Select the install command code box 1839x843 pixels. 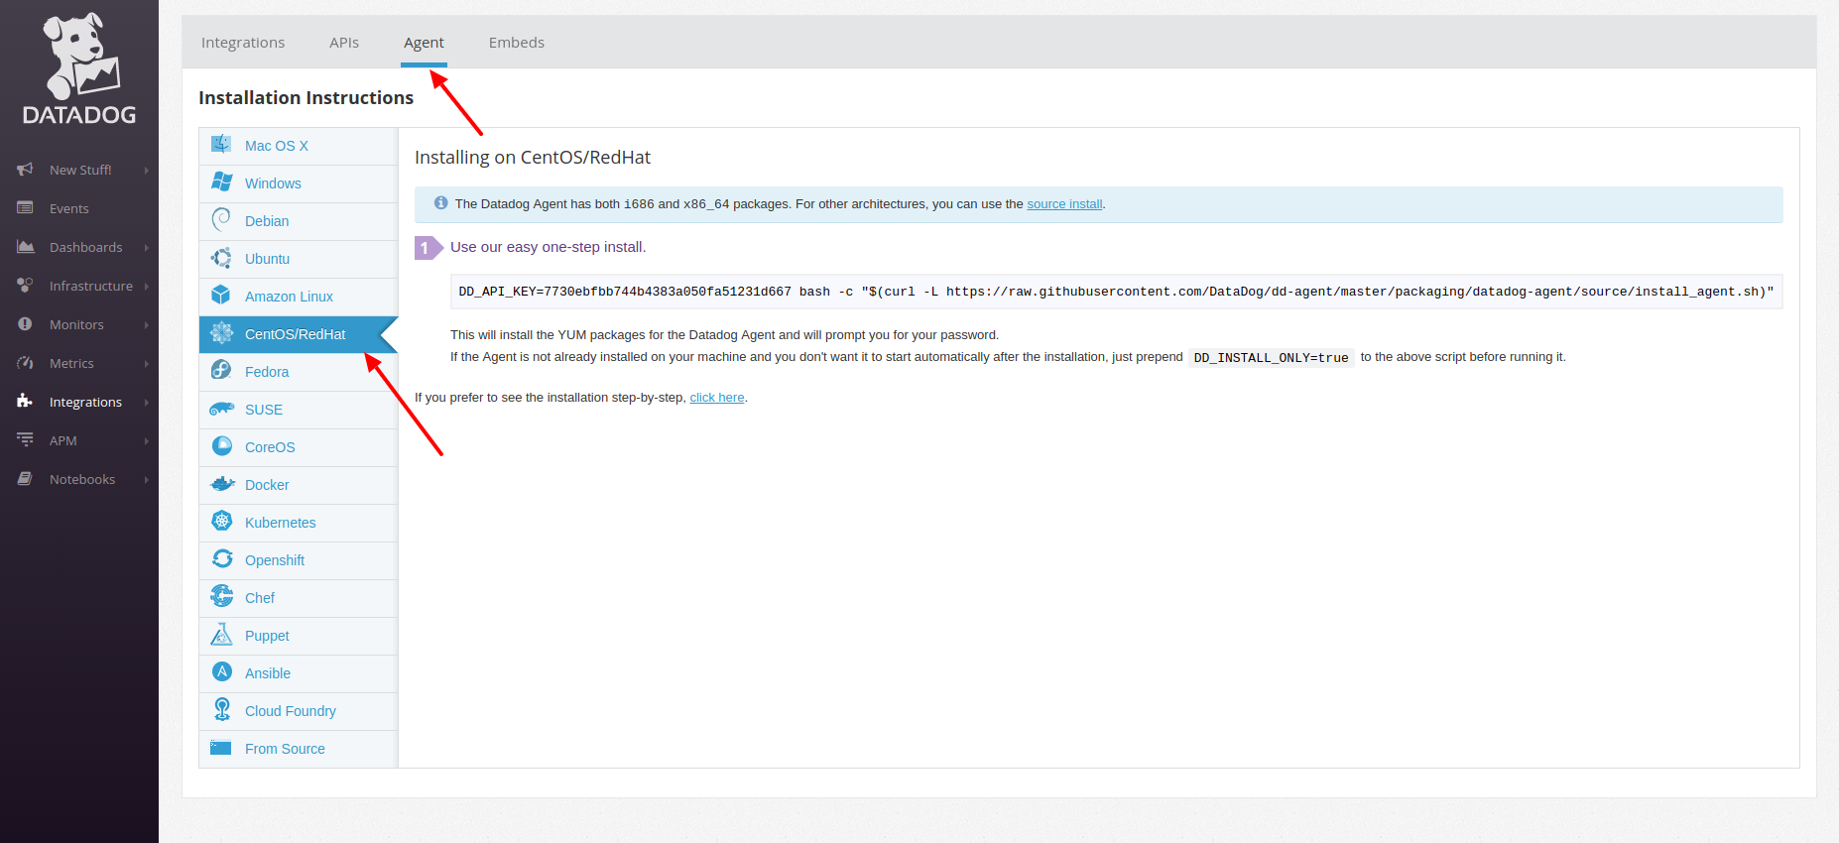(x=1115, y=292)
